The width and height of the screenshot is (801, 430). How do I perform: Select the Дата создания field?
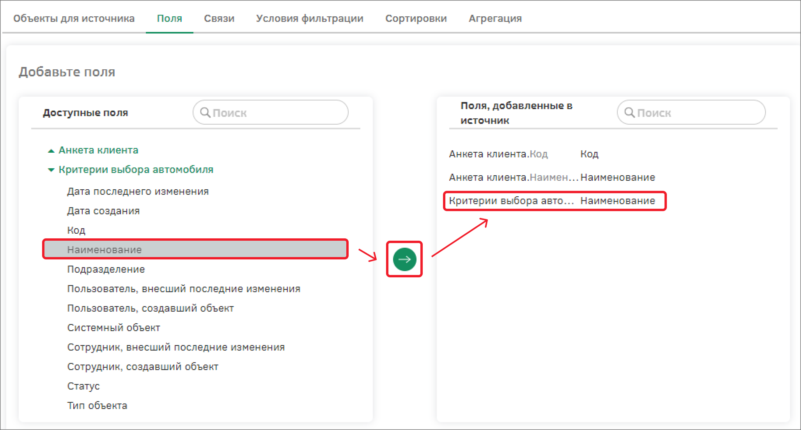pyautogui.click(x=103, y=211)
